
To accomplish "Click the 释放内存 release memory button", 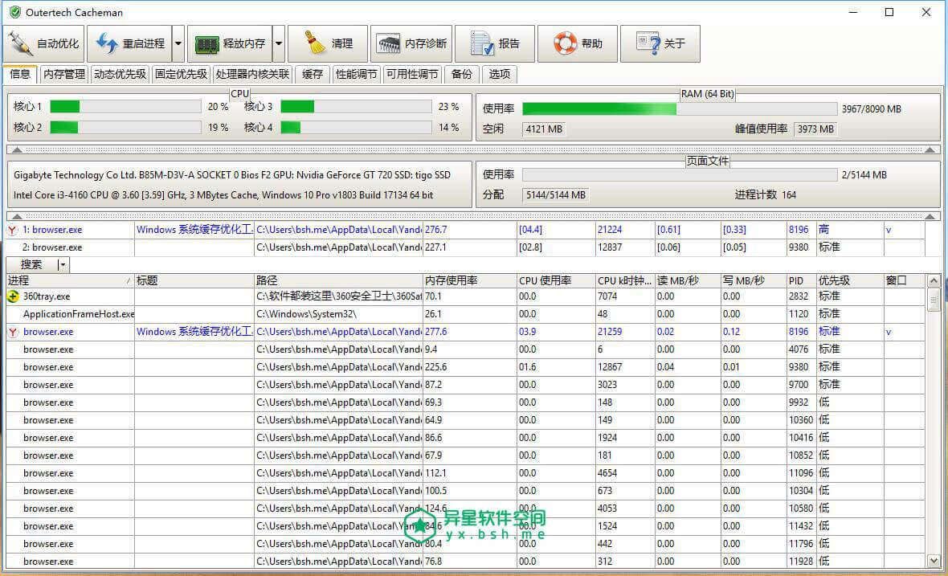I will click(x=230, y=43).
